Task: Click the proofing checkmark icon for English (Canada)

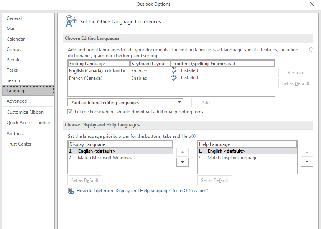Action: click(174, 70)
